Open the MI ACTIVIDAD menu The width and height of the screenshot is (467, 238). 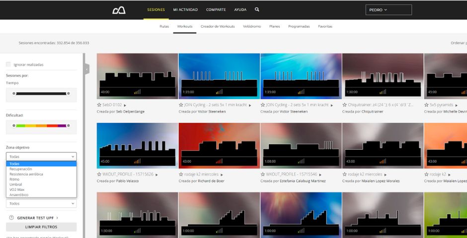185,10
